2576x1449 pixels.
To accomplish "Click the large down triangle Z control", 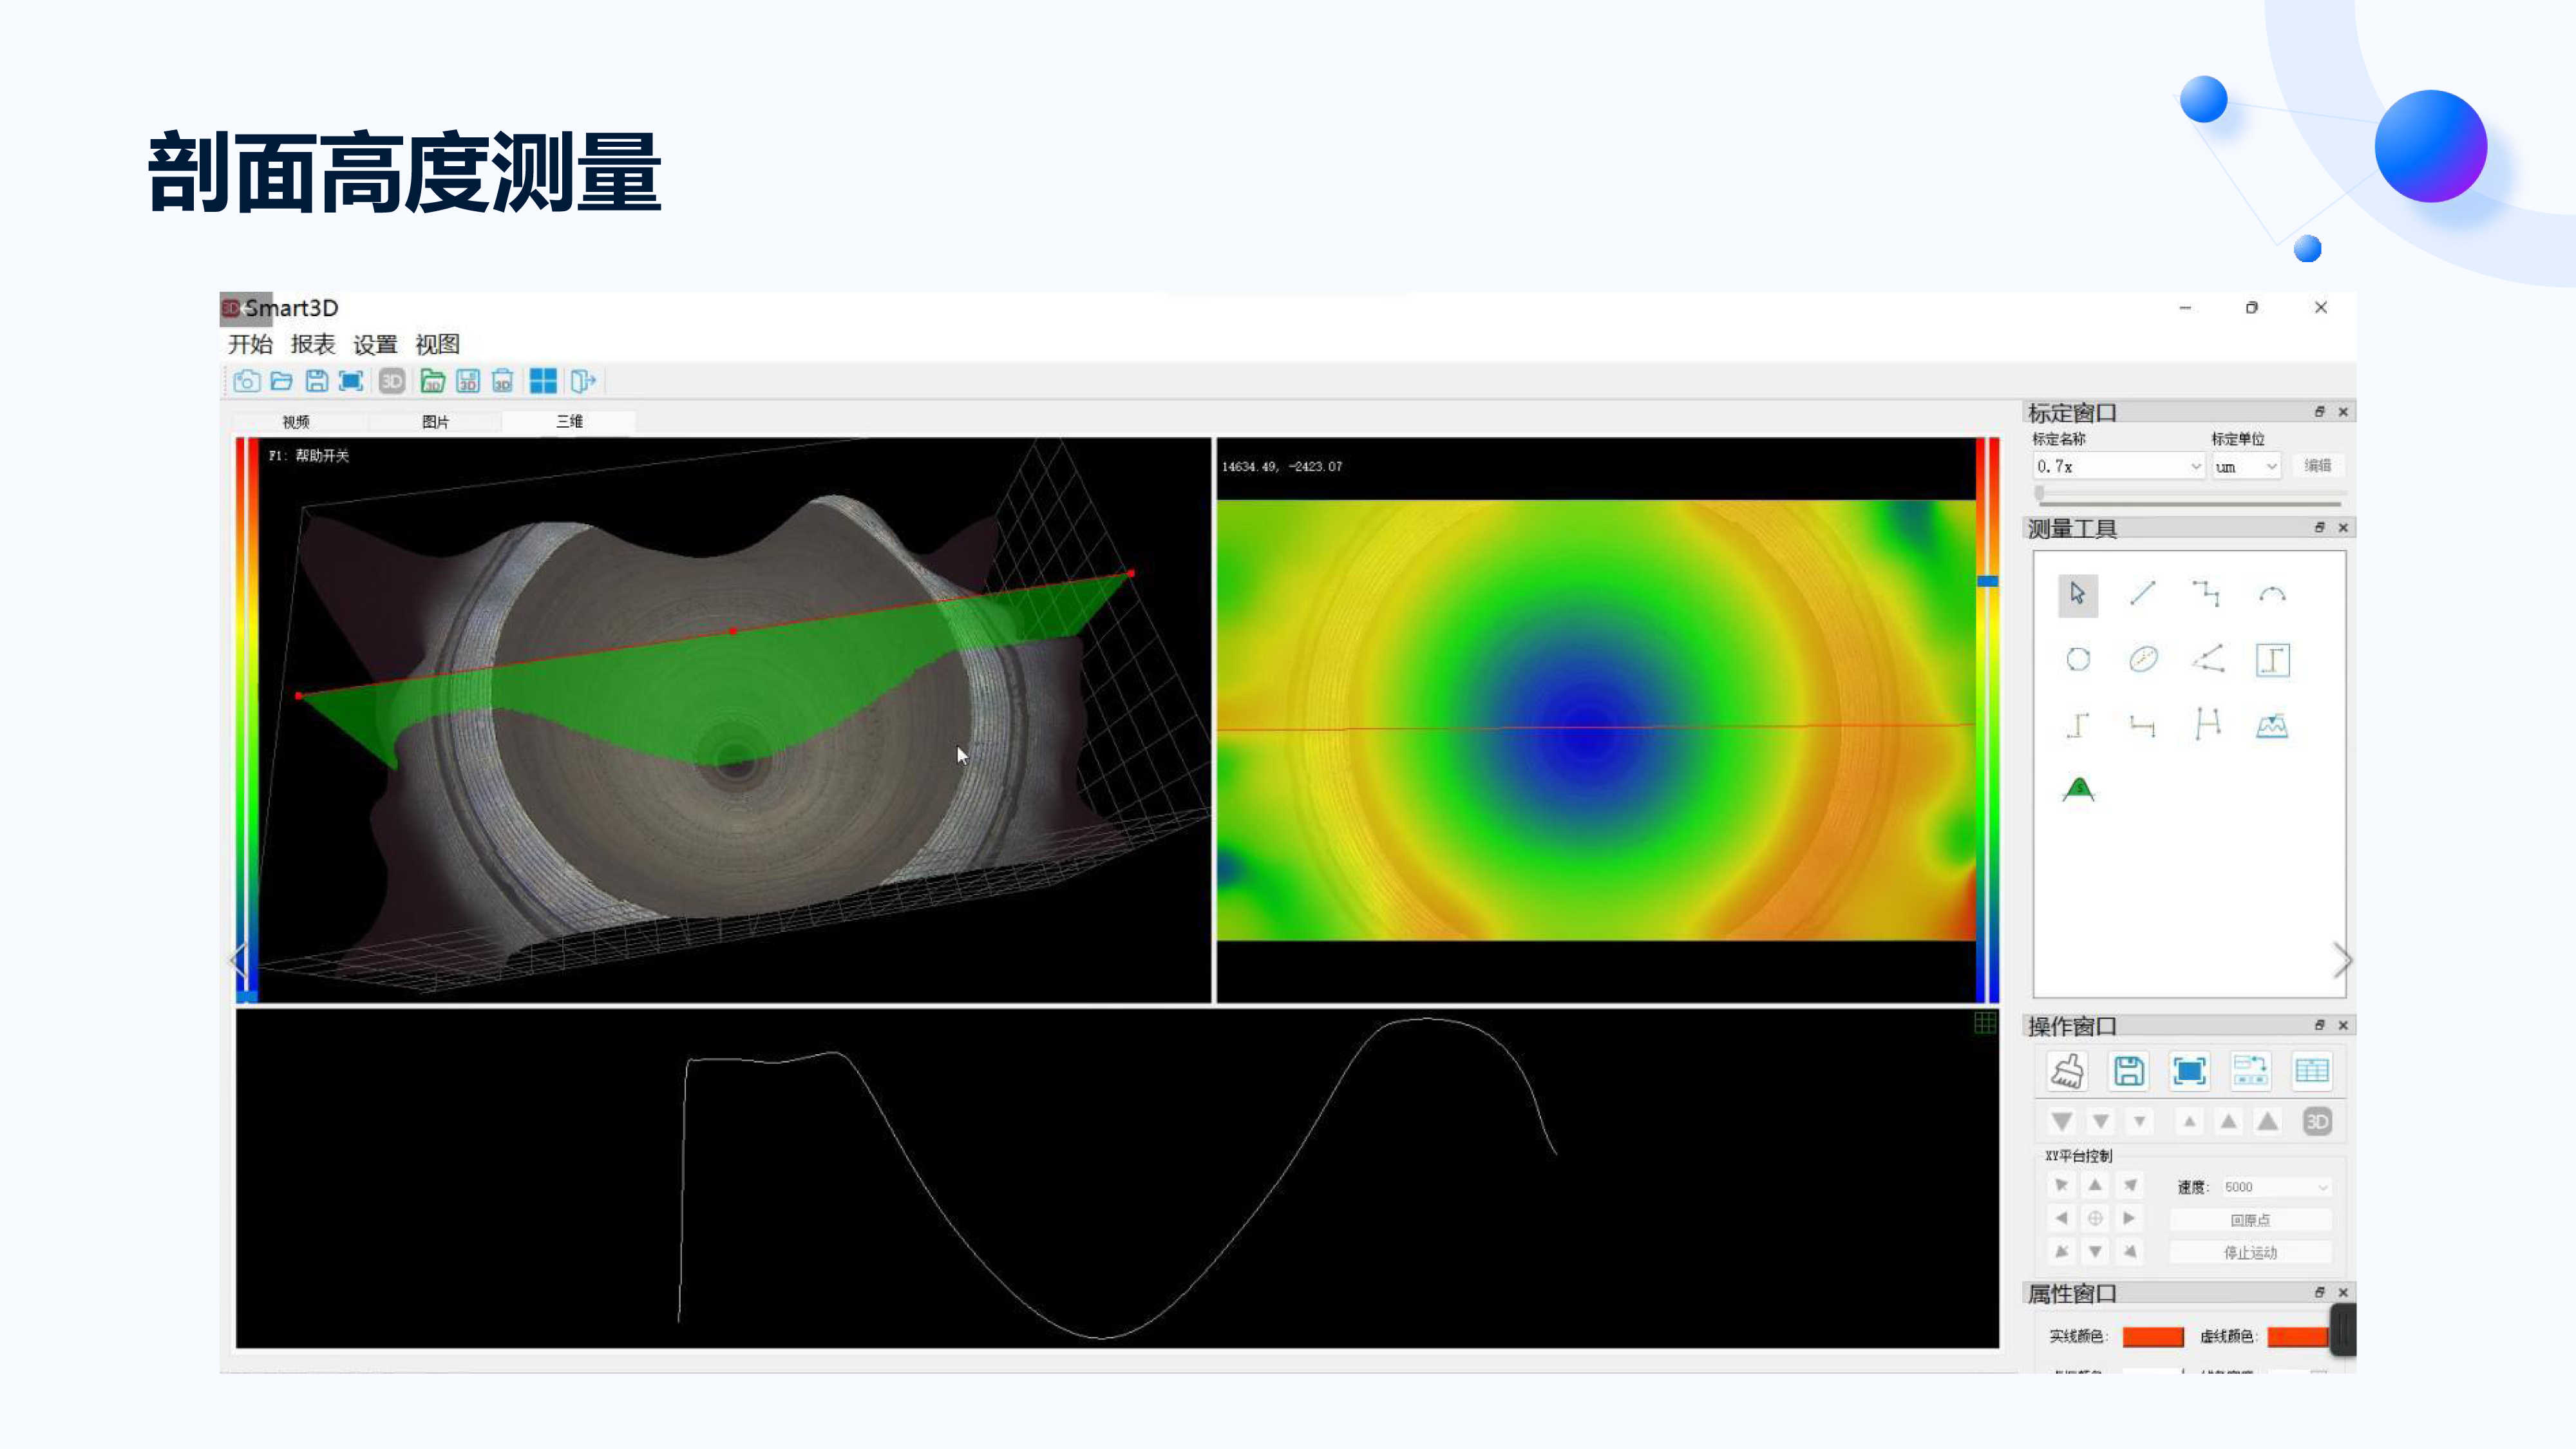I will click(2061, 1122).
